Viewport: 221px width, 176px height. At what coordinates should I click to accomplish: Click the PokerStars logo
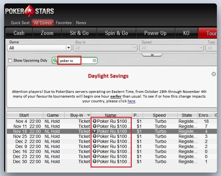pyautogui.click(x=30, y=11)
